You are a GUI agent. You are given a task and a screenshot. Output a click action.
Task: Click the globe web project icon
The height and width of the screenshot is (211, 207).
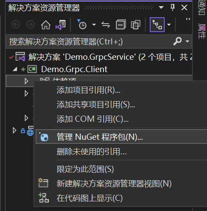coord(30,131)
